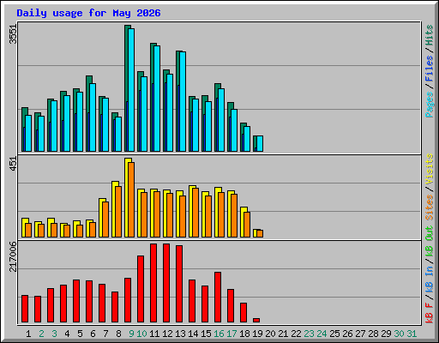Select green day label 30
This screenshot has height=343, width=439.
coord(399,334)
